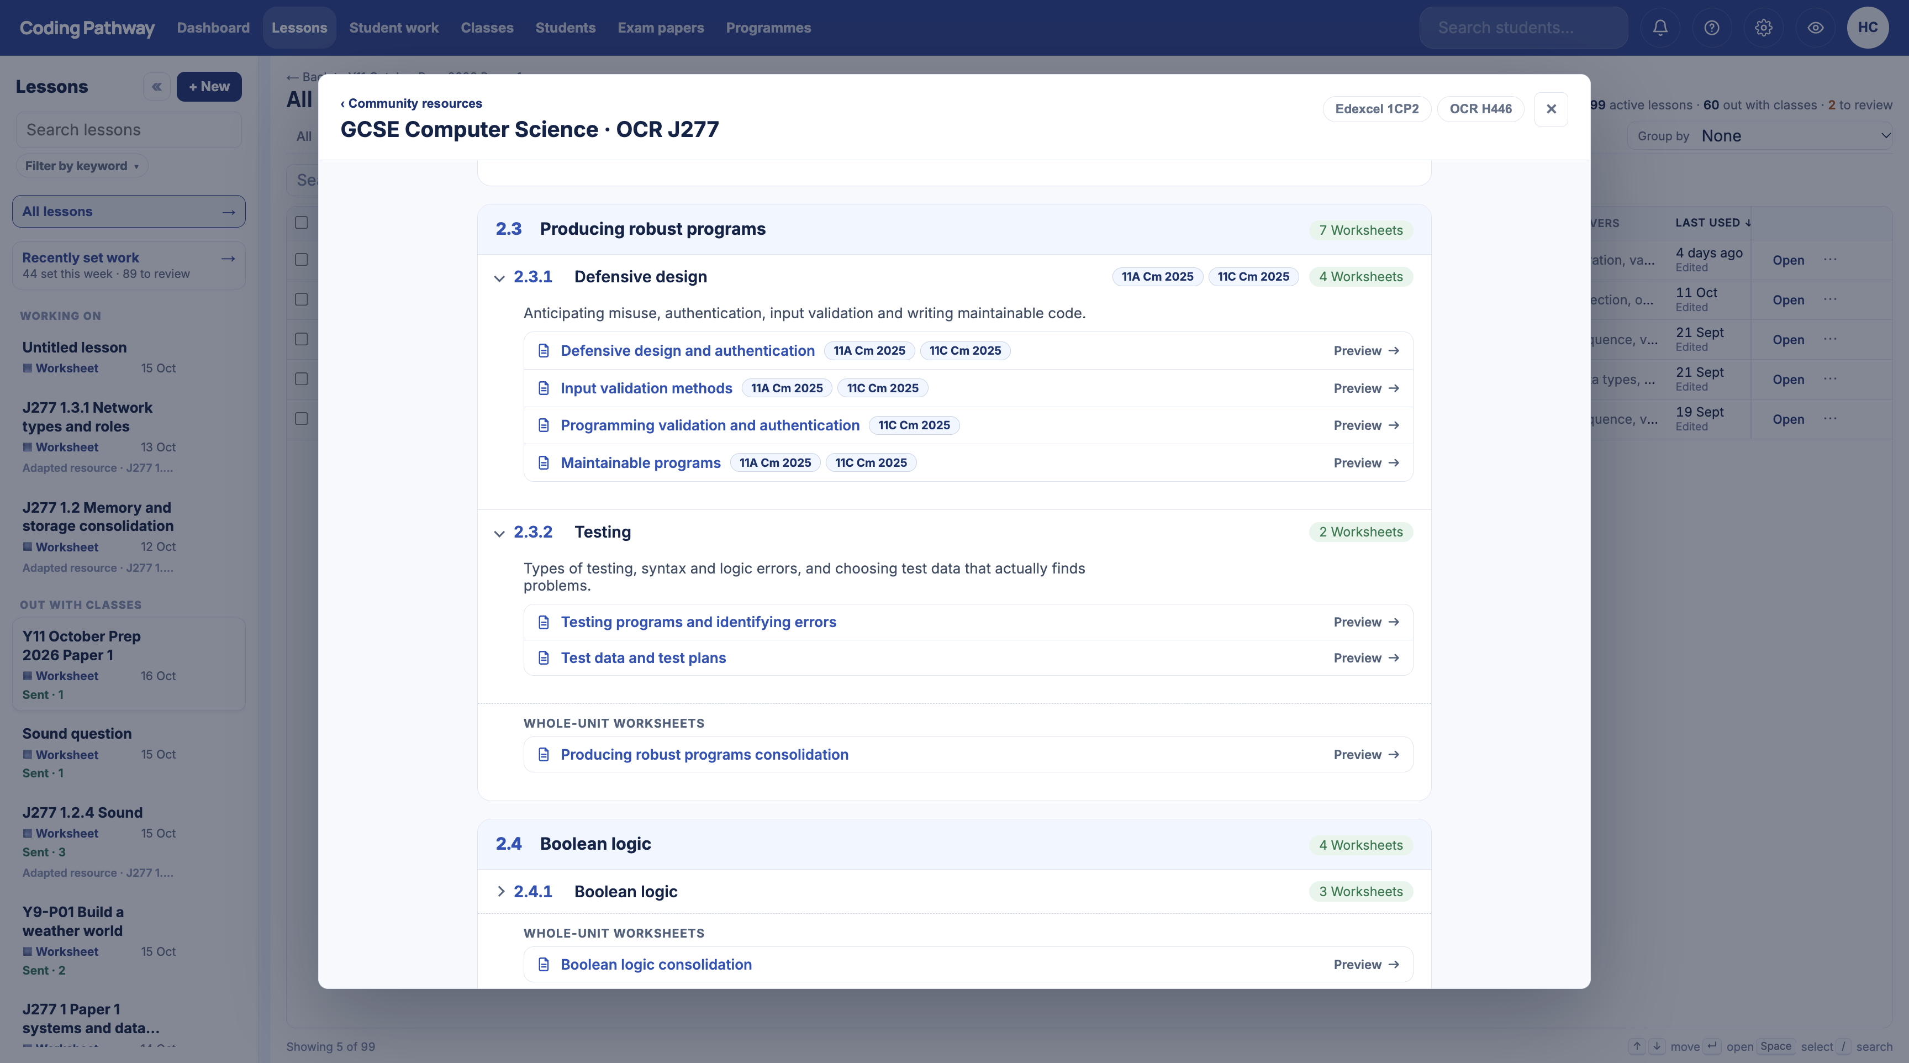
Task: Click the + New lesson button
Action: 209,87
